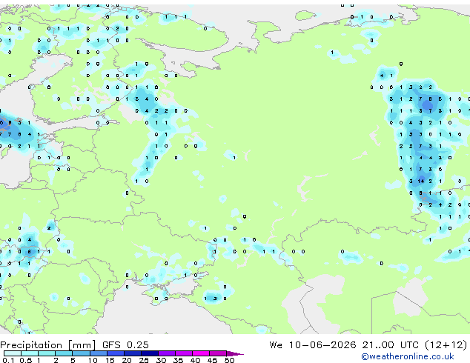Viewport: 470px width, 363px height.
Task: Pick legend swatch between 0.1 and 0.5
Action: (13, 353)
